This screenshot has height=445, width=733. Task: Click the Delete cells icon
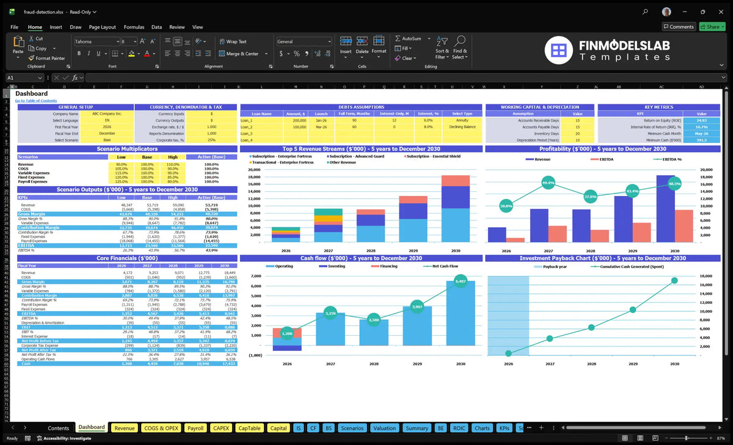(362, 41)
